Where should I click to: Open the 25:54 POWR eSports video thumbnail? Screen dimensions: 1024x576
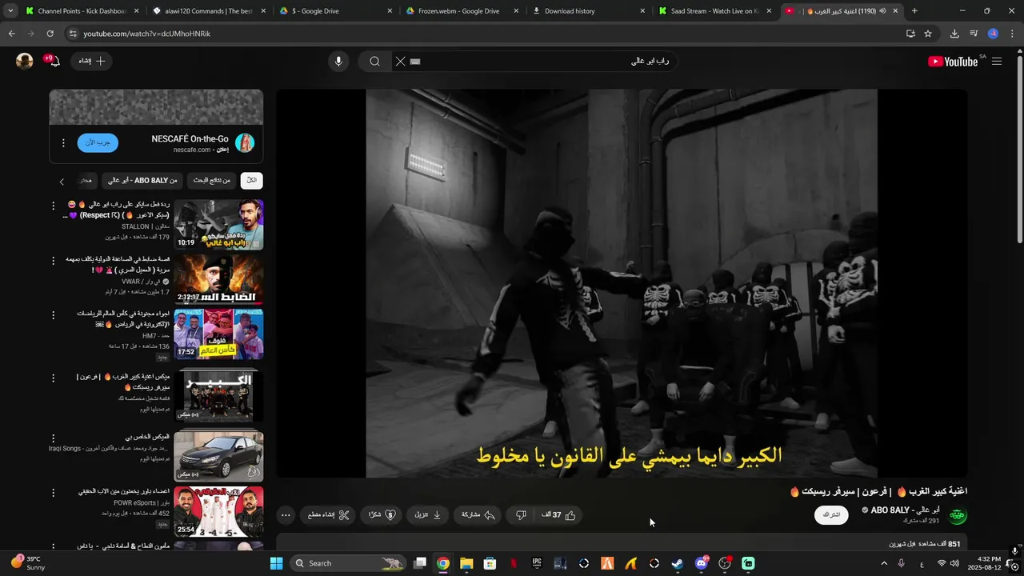point(218,512)
